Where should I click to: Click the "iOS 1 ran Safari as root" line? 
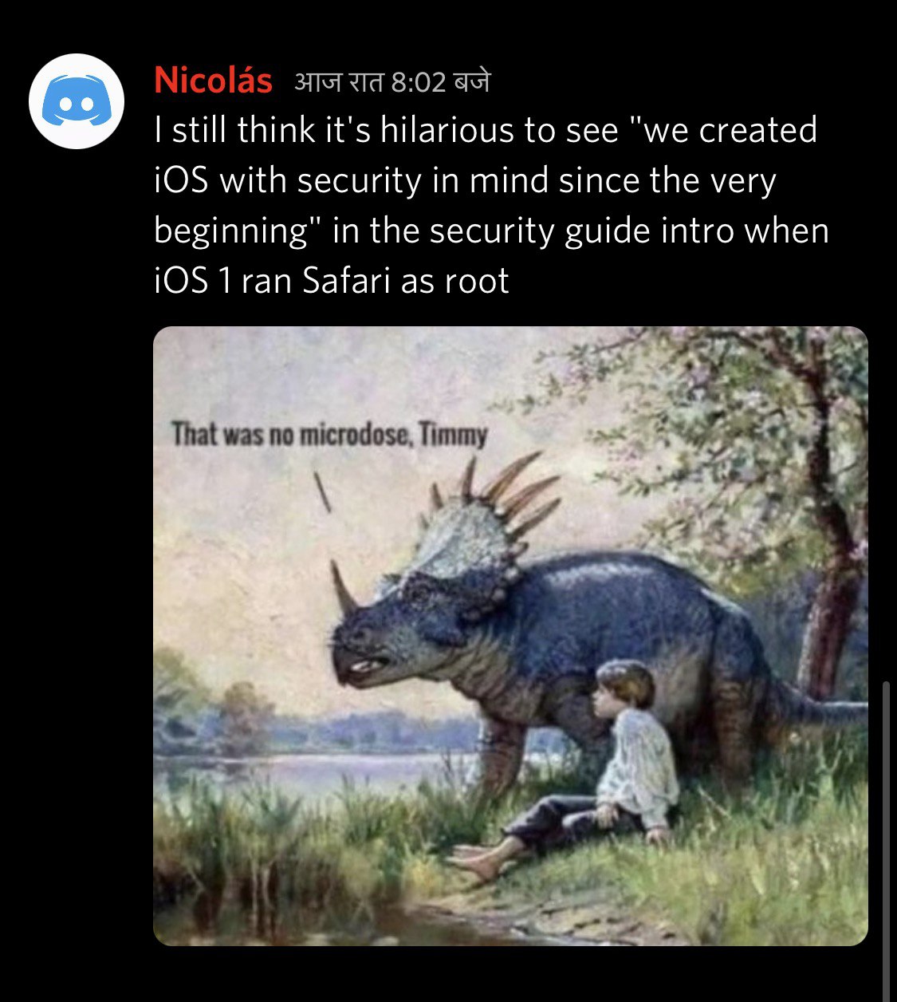[x=332, y=281]
